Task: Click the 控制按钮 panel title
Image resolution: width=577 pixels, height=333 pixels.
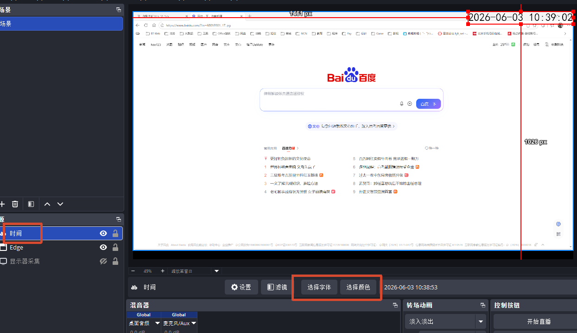Action: click(x=507, y=305)
